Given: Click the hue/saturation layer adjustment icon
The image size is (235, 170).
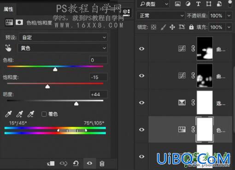Looking at the screenshot, I should click(182, 130).
